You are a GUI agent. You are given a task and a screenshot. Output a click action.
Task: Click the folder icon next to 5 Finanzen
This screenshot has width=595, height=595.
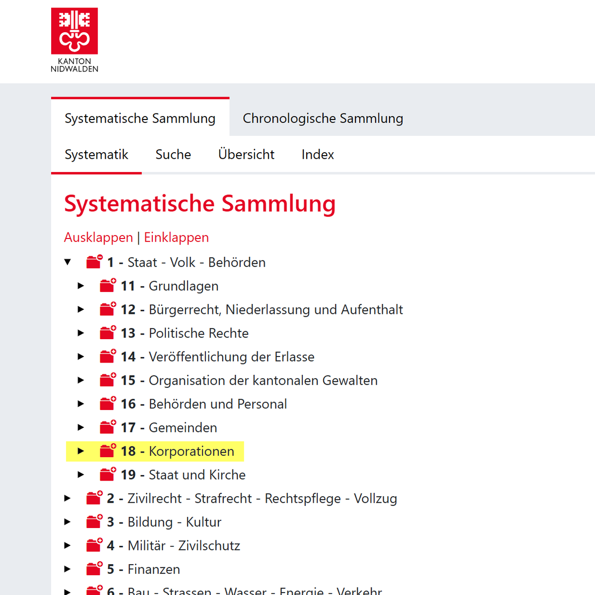[93, 568]
